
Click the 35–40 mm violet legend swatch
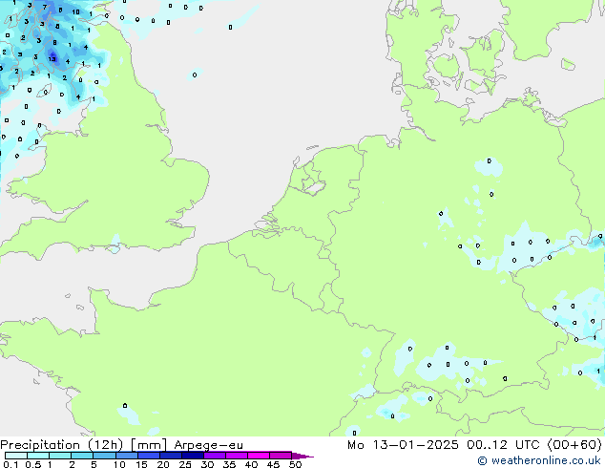(237, 456)
